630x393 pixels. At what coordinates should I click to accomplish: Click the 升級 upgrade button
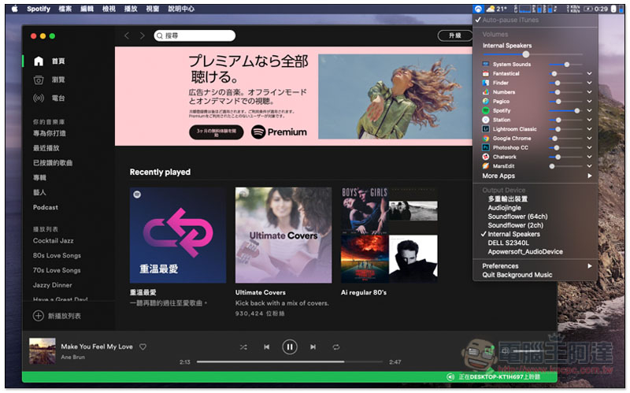click(455, 35)
